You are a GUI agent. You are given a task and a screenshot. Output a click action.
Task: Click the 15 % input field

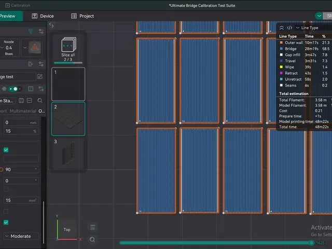point(21,131)
